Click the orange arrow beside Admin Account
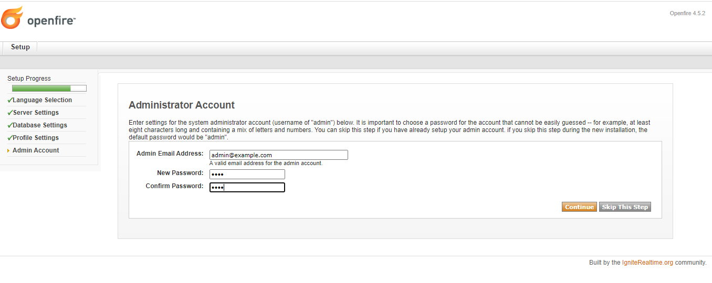This screenshot has width=712, height=283. click(x=8, y=151)
